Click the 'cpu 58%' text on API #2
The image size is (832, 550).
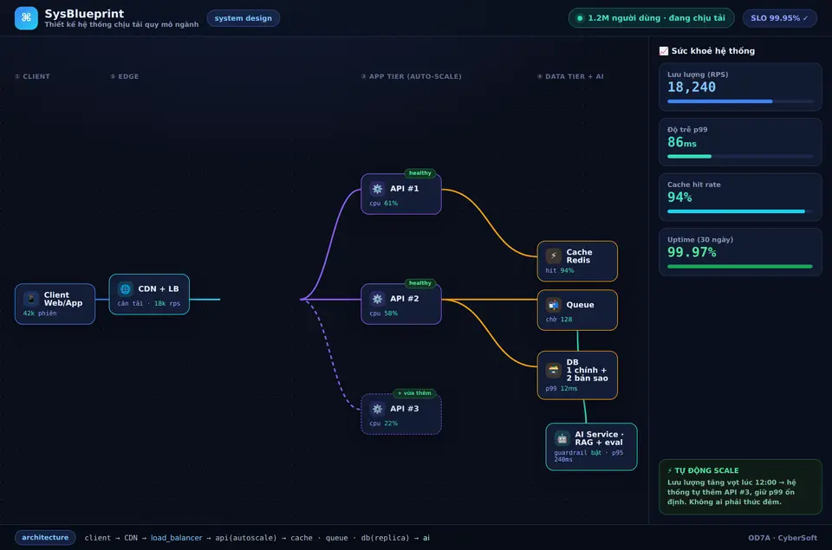coord(384,314)
